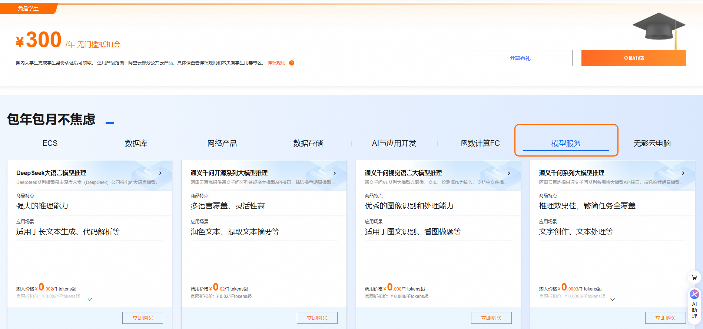Buy 通义千问开源系列大模型推理 via 立即购买
Image resolution: width=703 pixels, height=329 pixels.
coord(317,318)
